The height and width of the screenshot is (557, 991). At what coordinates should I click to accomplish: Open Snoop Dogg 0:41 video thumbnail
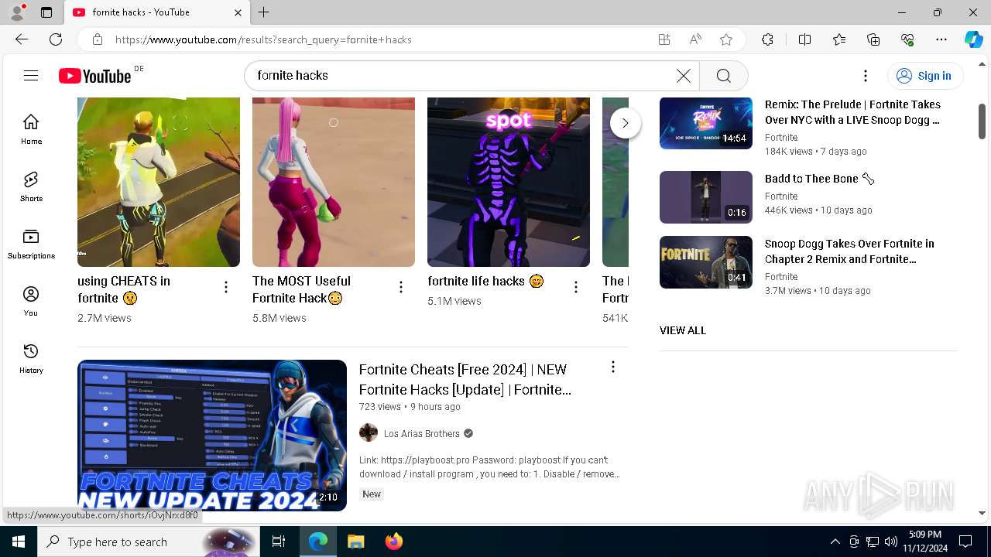pos(706,262)
